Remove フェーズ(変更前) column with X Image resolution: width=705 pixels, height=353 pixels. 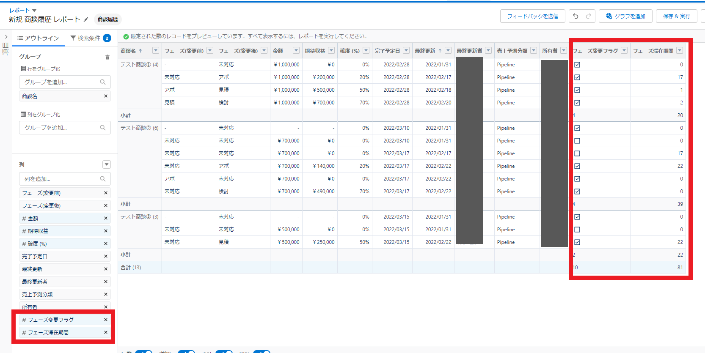[x=106, y=193]
